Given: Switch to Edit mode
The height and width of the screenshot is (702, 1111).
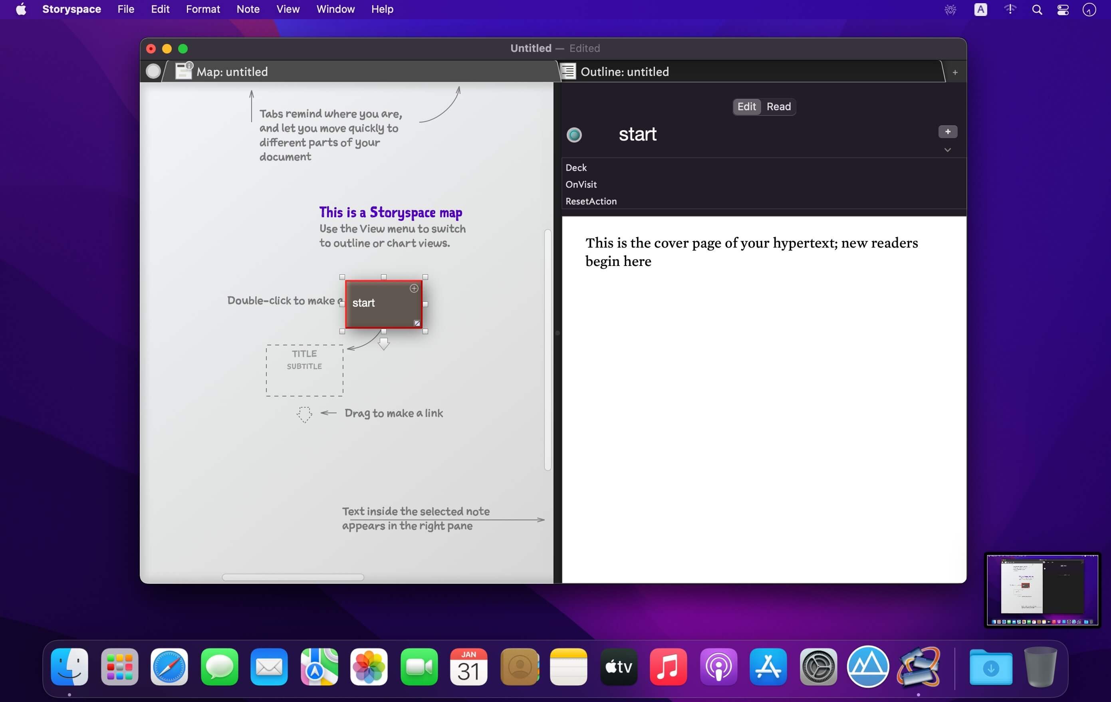Looking at the screenshot, I should pos(746,107).
